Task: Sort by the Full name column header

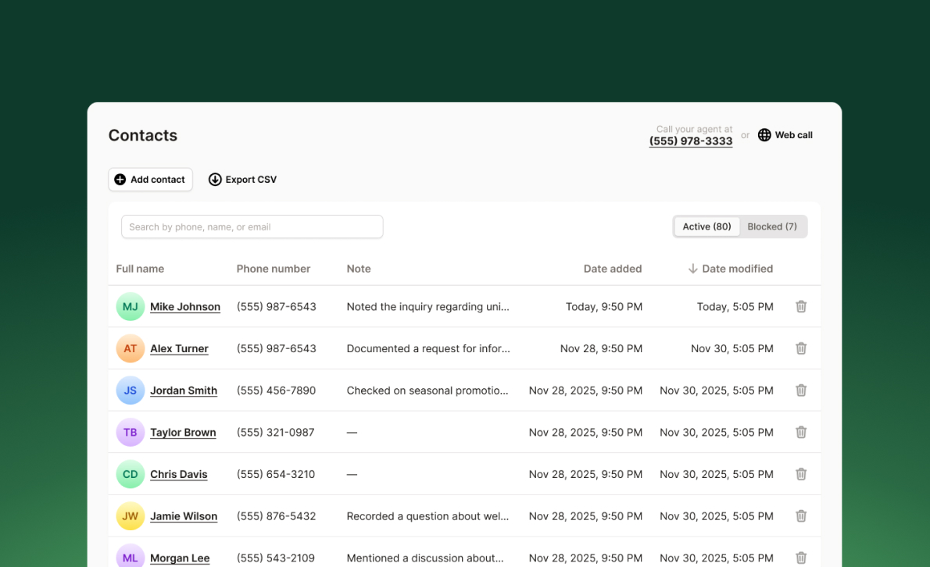Action: click(x=140, y=268)
